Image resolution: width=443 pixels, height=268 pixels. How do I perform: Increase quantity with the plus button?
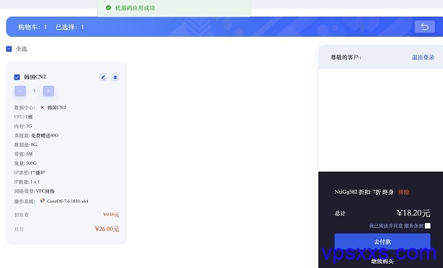[x=48, y=91]
